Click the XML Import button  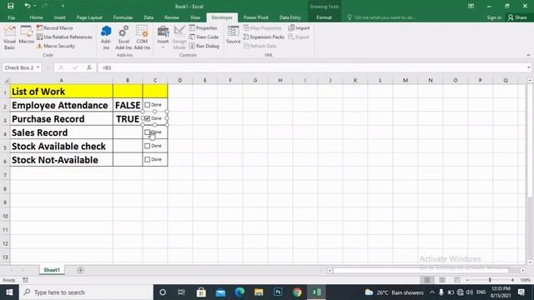tap(299, 27)
